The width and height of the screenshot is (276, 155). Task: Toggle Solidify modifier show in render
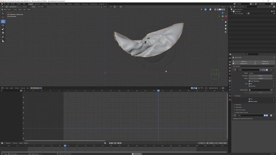(x=267, y=70)
